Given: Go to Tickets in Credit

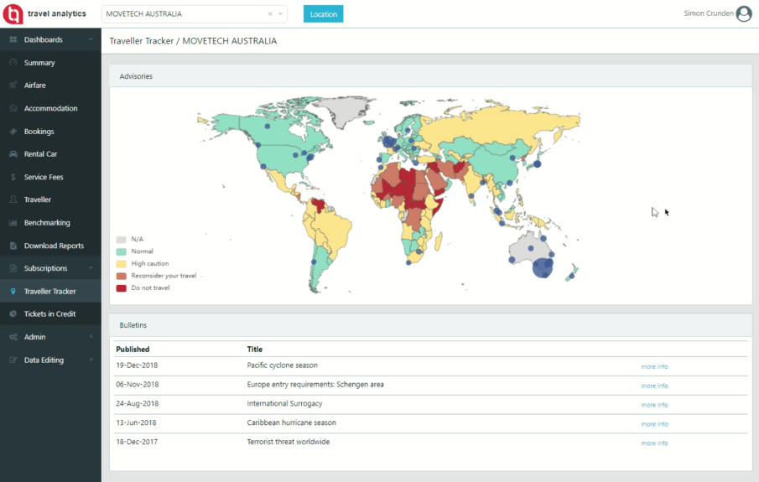Looking at the screenshot, I should pyautogui.click(x=49, y=314).
